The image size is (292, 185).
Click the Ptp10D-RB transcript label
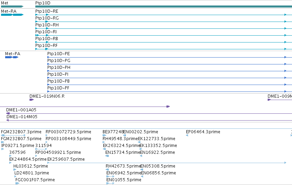tap(47, 39)
